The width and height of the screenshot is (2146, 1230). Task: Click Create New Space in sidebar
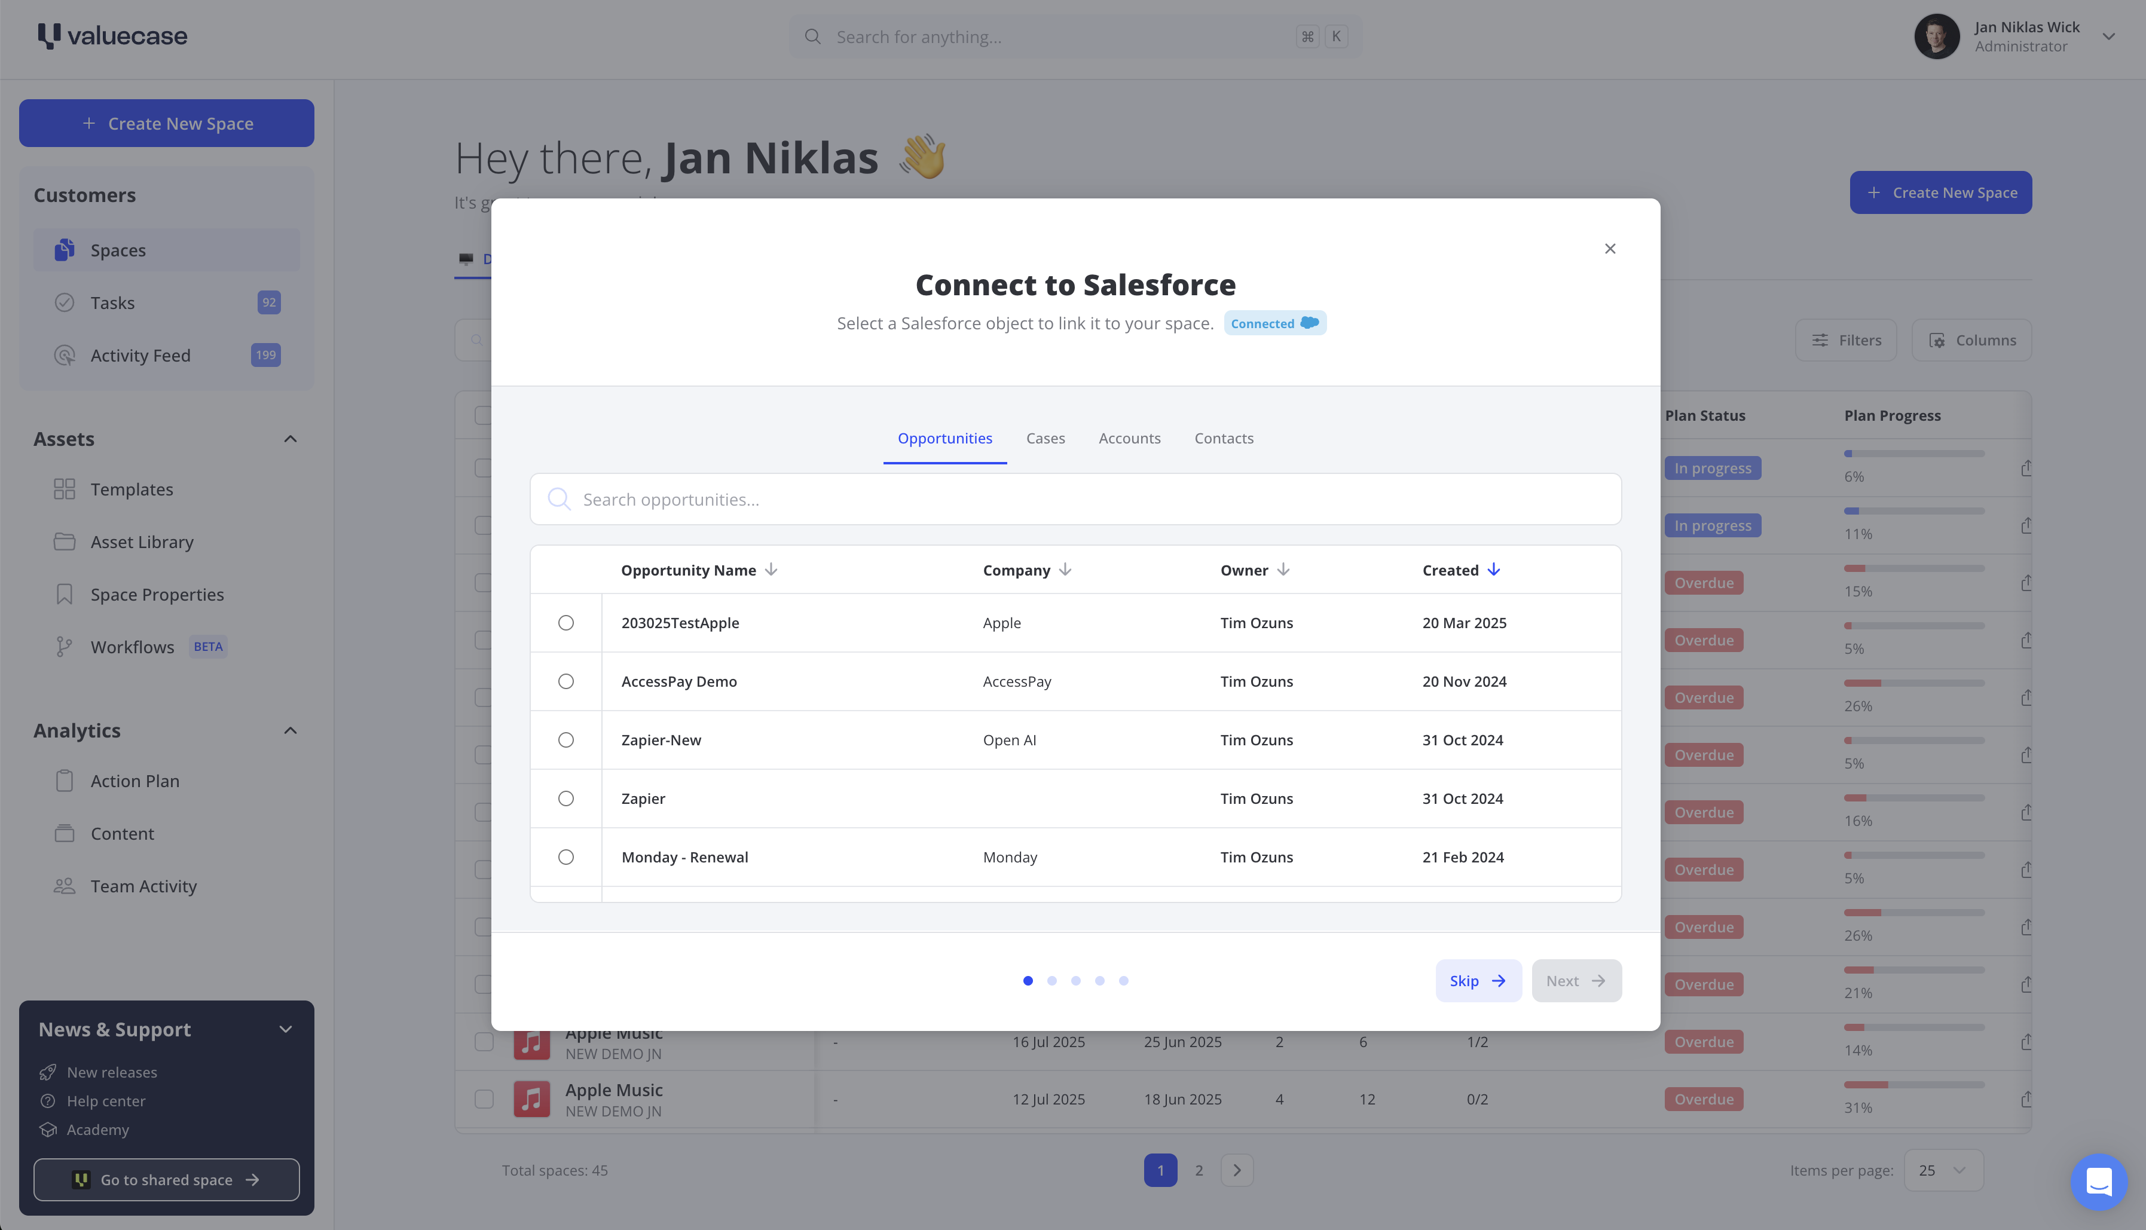(x=166, y=123)
